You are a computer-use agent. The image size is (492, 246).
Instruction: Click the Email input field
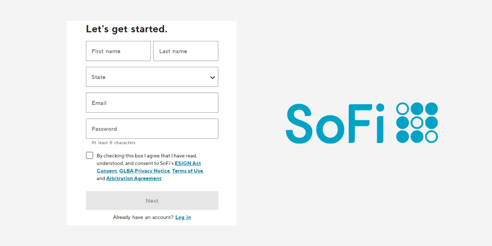click(x=152, y=102)
